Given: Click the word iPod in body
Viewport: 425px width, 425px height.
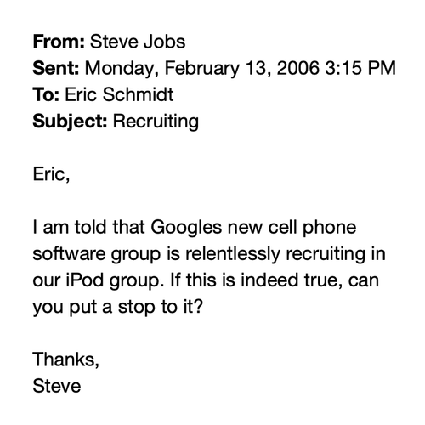Looking at the screenshot, I should click(85, 280).
